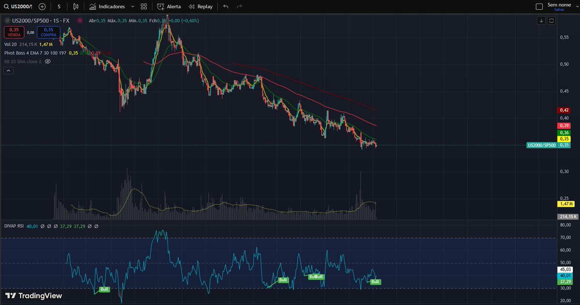Create a new Alerta

tap(169, 6)
